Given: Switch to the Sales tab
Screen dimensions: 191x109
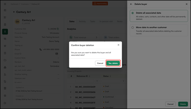Looking at the screenshot, I should click(x=72, y=21).
